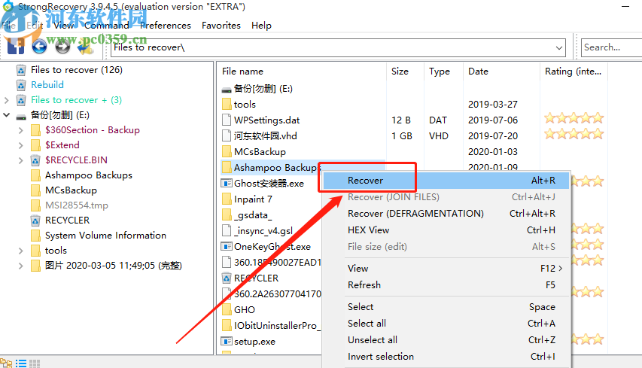This screenshot has height=368, width=642.
Task: Click the grey forward arrow button
Action: 62,47
